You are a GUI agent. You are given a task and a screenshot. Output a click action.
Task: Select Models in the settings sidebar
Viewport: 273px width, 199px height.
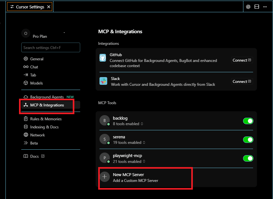(36, 83)
